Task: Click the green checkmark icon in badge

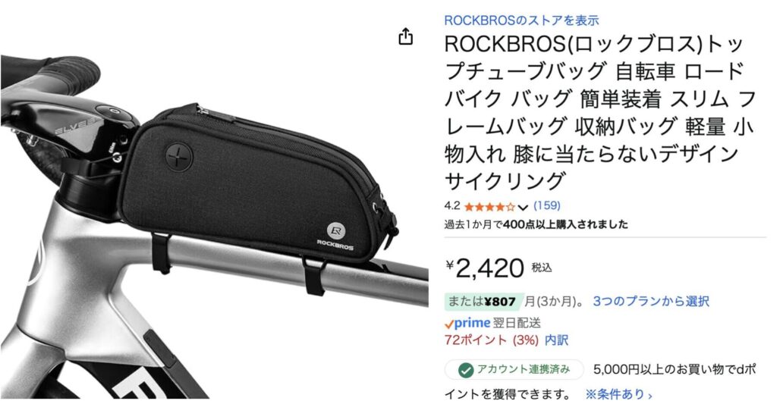Action: point(465,370)
